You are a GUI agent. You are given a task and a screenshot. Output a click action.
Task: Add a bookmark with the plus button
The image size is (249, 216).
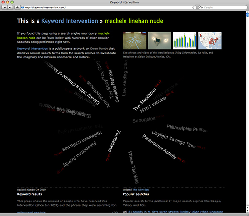point(17,8)
